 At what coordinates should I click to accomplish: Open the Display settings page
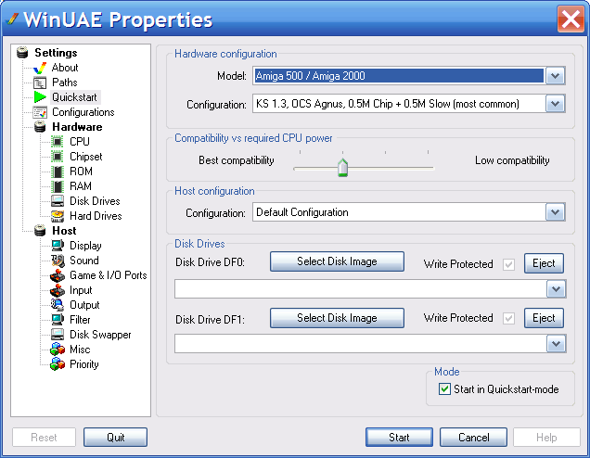(85, 246)
